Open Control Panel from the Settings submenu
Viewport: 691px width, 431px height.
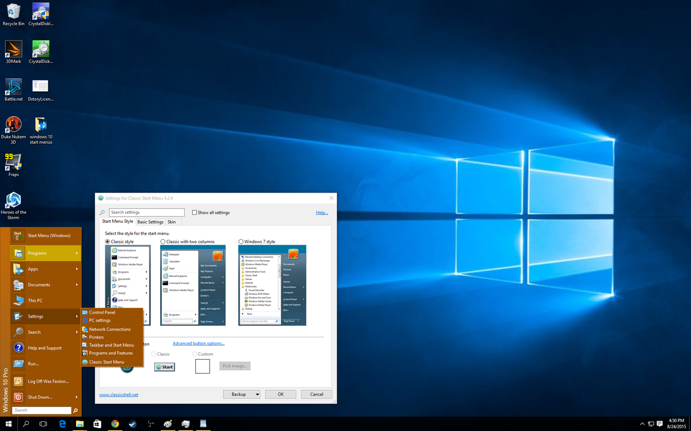tap(102, 313)
